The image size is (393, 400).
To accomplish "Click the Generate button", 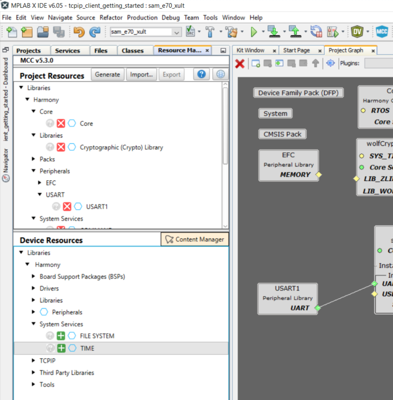I will [108, 74].
